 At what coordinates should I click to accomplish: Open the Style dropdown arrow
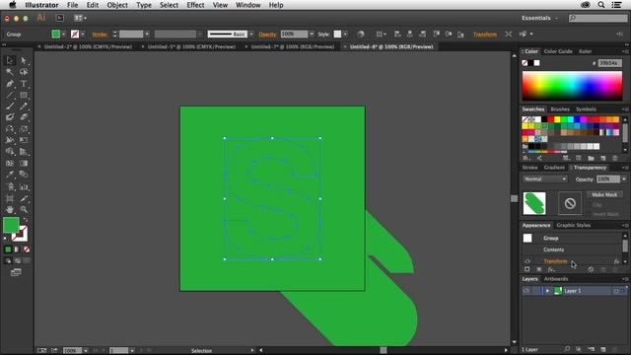345,35
